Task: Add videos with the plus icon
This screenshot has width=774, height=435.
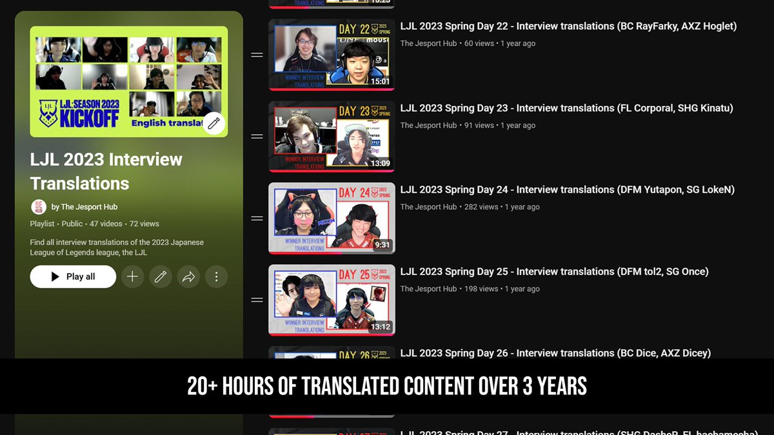Action: click(132, 276)
